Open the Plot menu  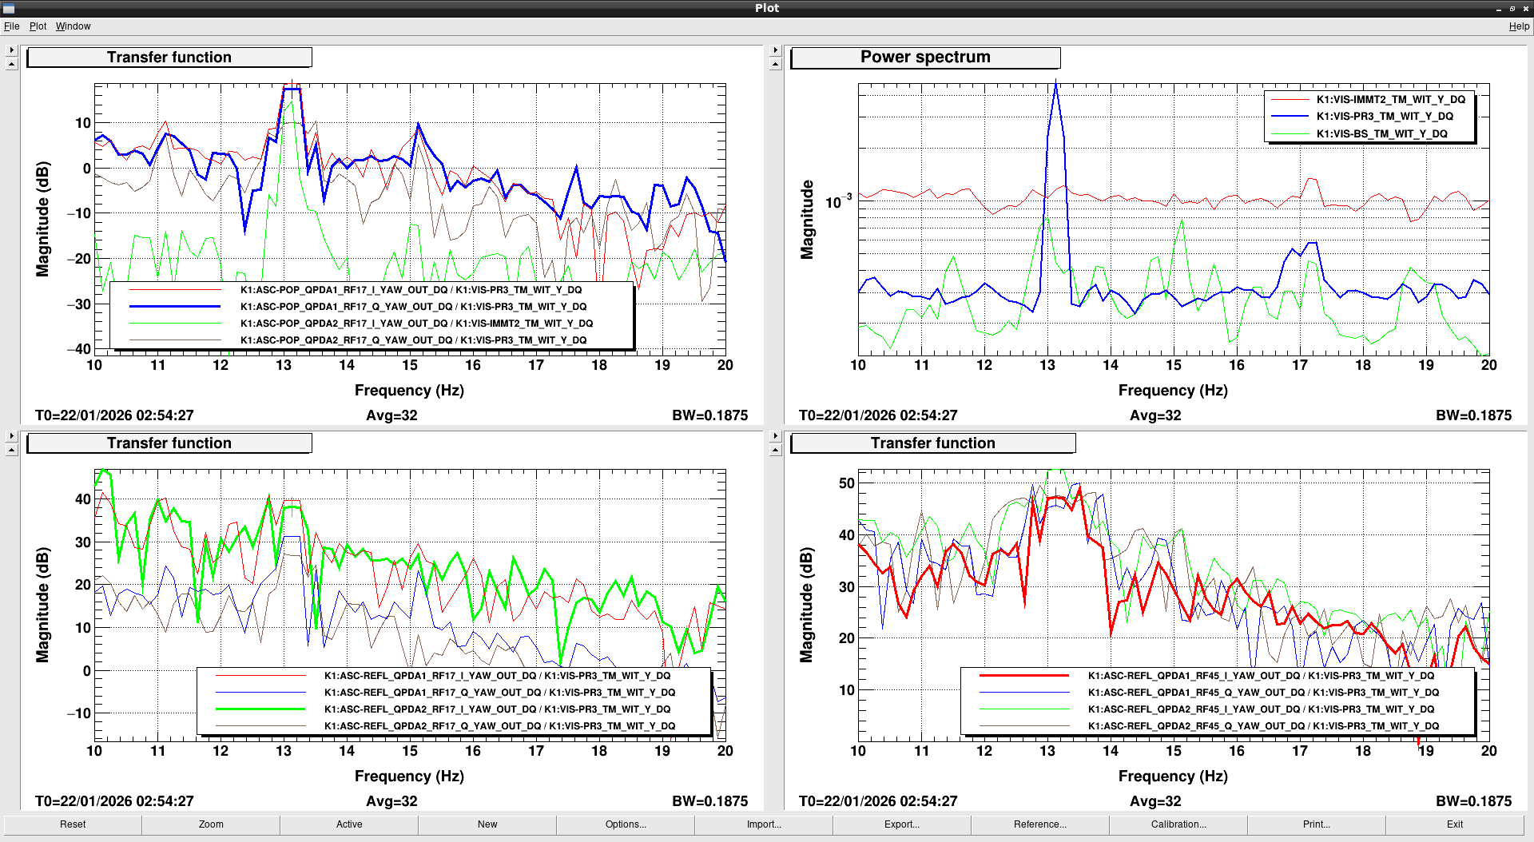[x=38, y=26]
